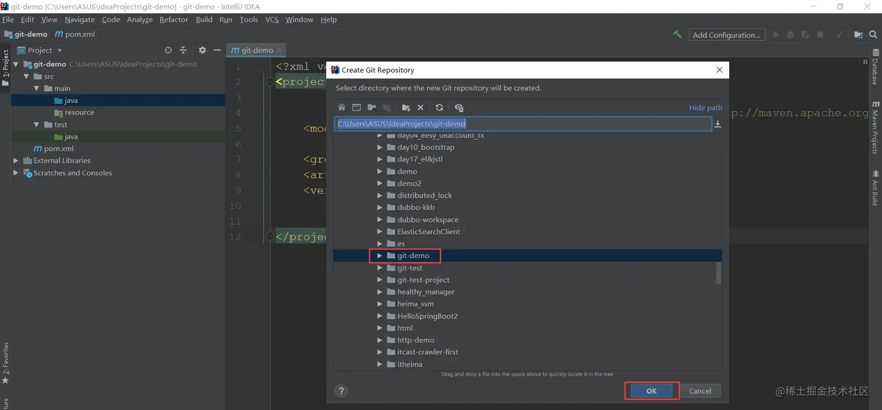Viewport: 882px width, 410px height.
Task: Open the Favorites tool window tab
Action: (x=5, y=362)
